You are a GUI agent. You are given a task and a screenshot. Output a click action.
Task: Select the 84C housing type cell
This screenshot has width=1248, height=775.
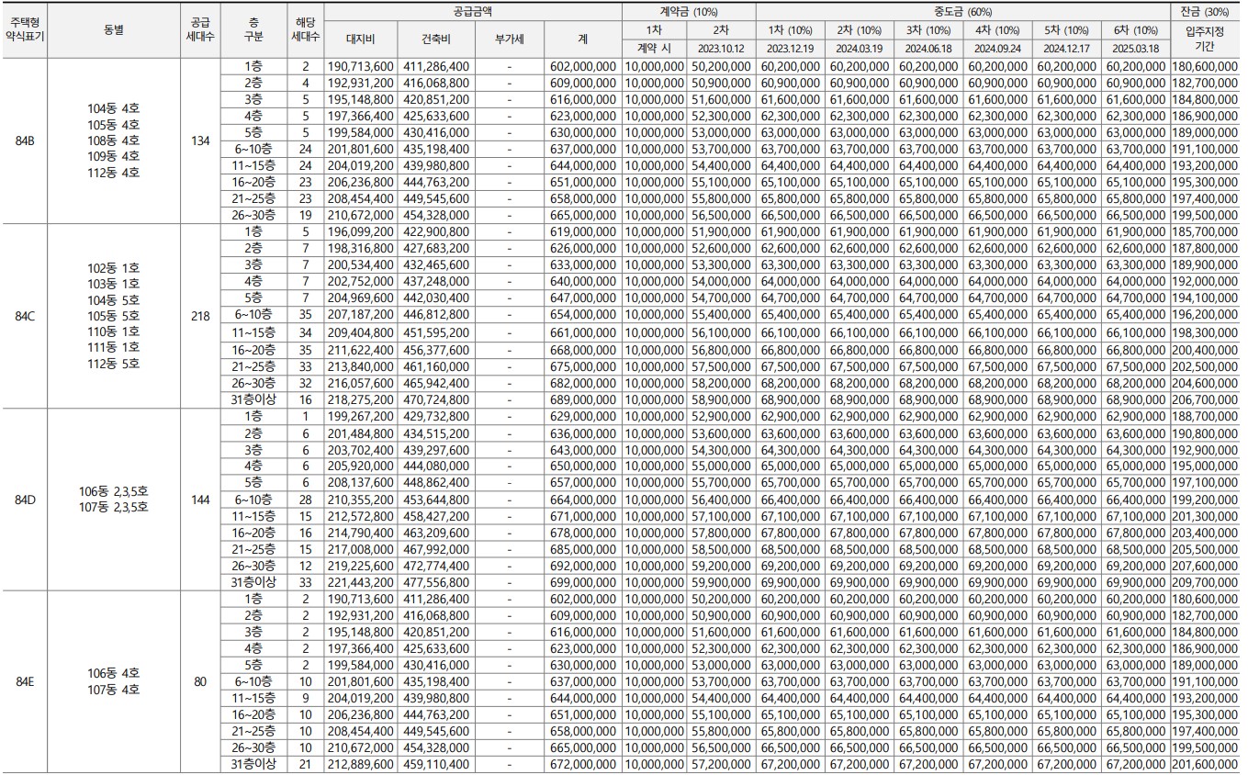(x=24, y=315)
